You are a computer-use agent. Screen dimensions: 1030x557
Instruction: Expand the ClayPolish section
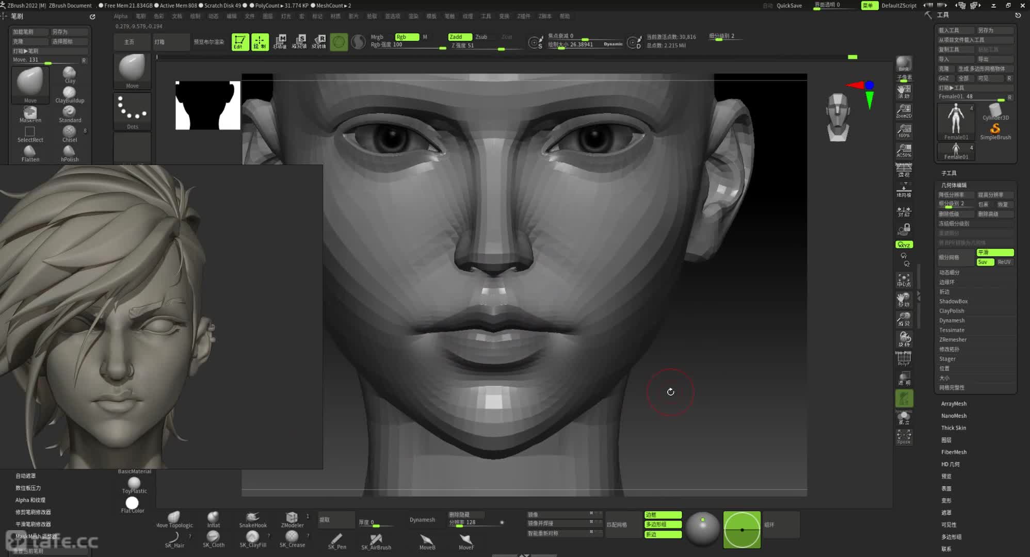[952, 311]
